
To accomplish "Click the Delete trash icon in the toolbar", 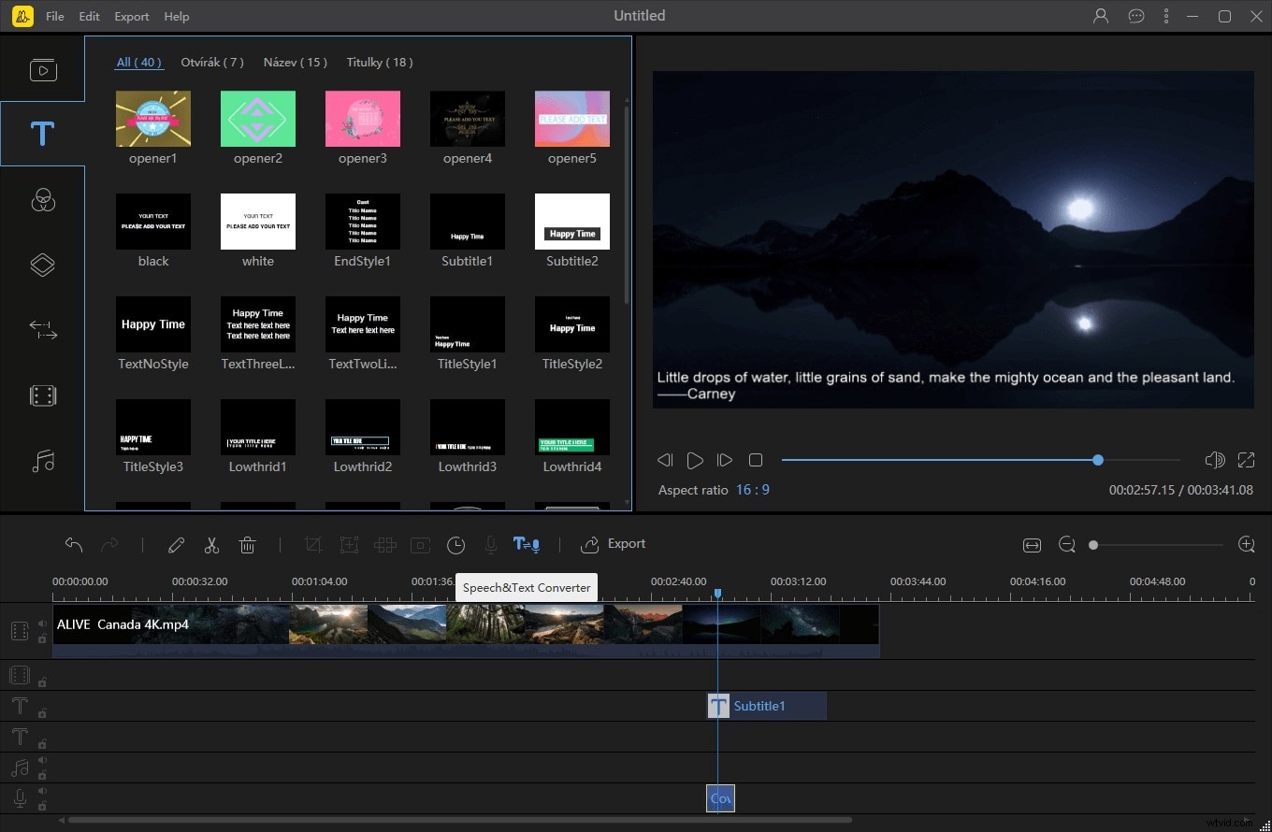I will point(247,544).
